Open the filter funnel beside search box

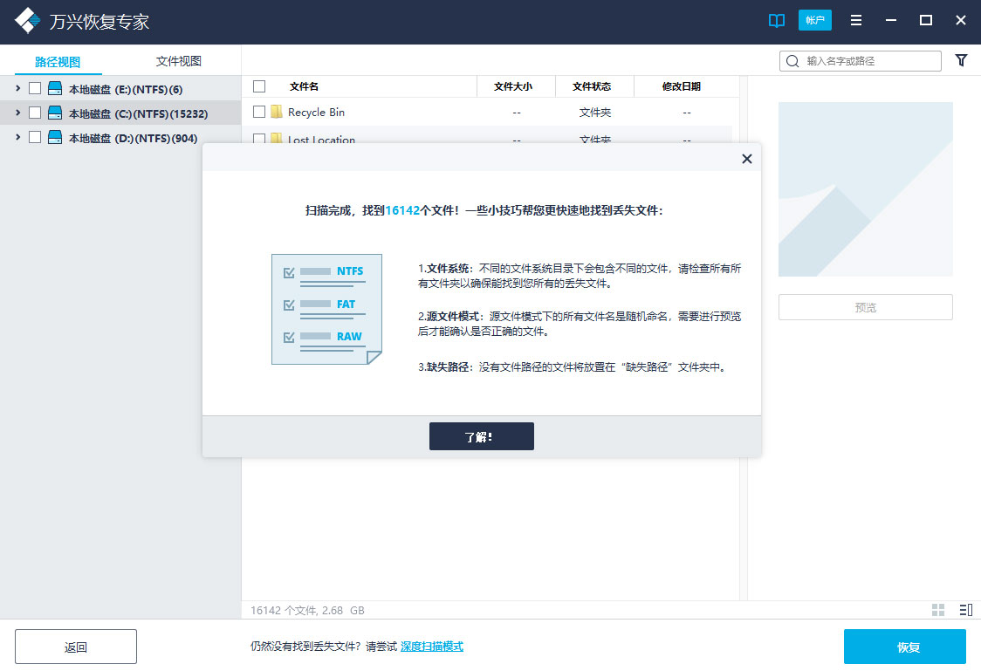tap(961, 60)
